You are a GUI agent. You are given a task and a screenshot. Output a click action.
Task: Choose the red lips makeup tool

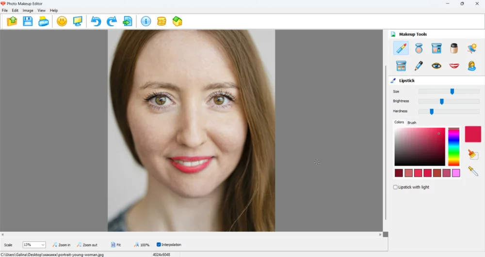454,66
